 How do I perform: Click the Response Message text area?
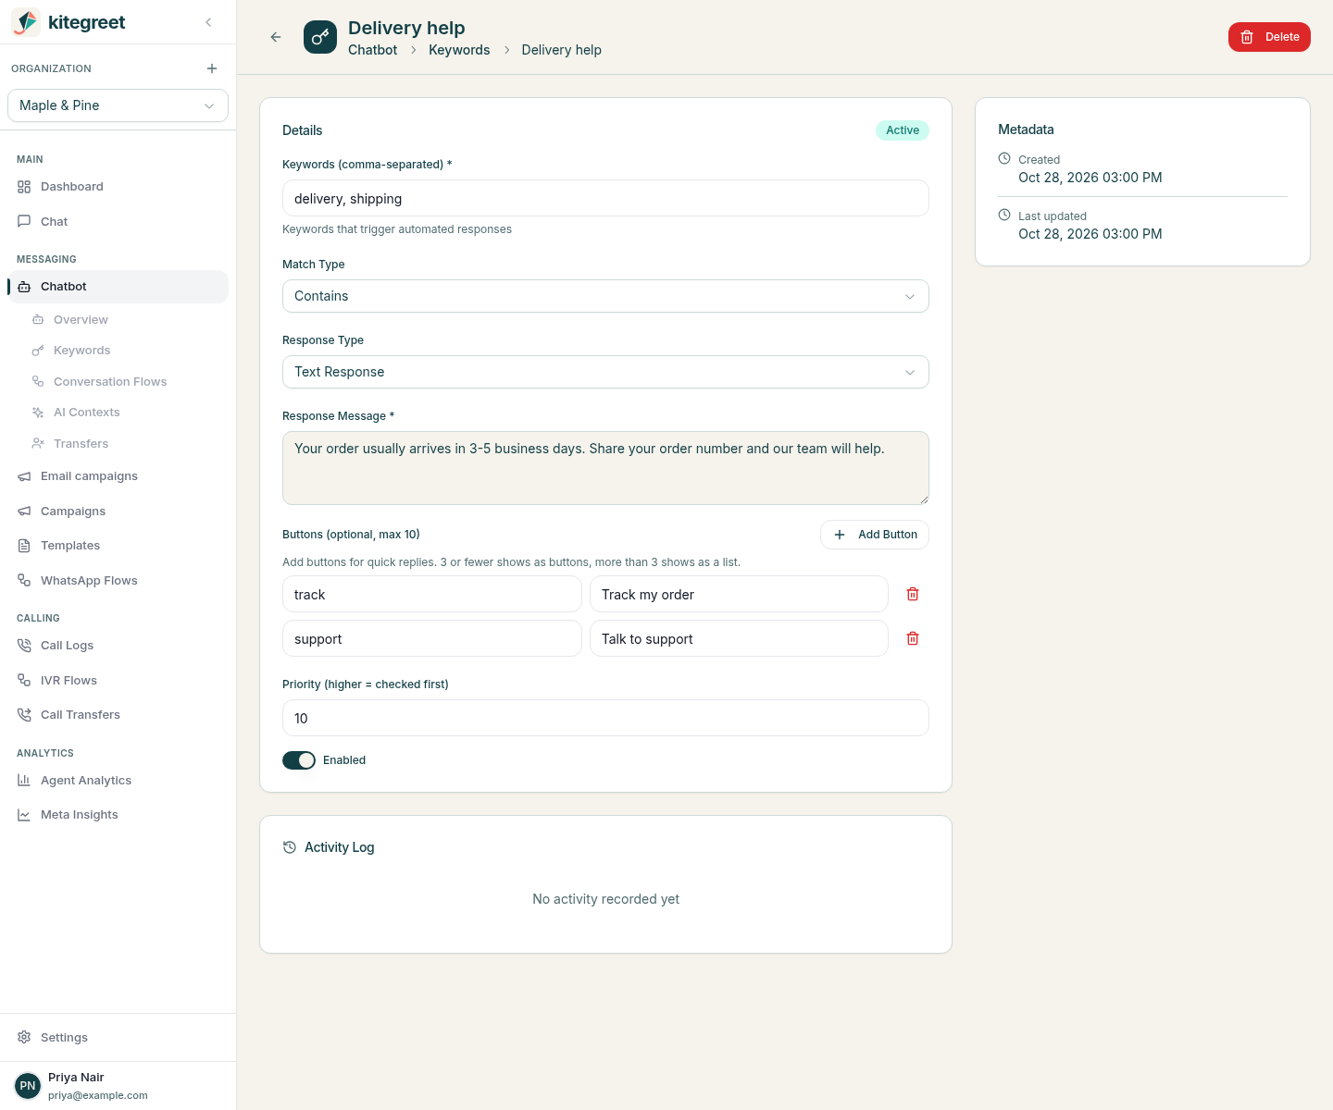(x=605, y=468)
